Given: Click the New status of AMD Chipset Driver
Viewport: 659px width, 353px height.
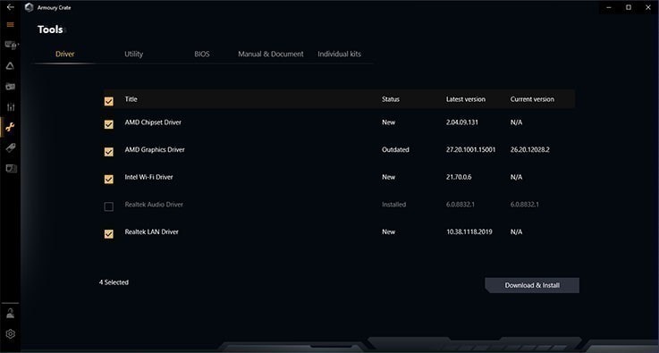Looking at the screenshot, I should tap(388, 122).
